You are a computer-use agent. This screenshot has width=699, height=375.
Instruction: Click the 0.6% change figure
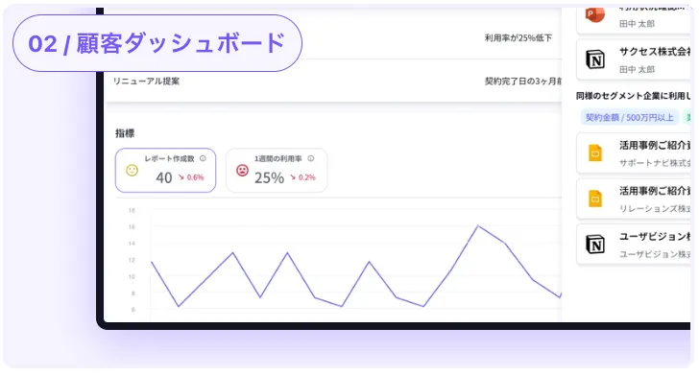(195, 177)
